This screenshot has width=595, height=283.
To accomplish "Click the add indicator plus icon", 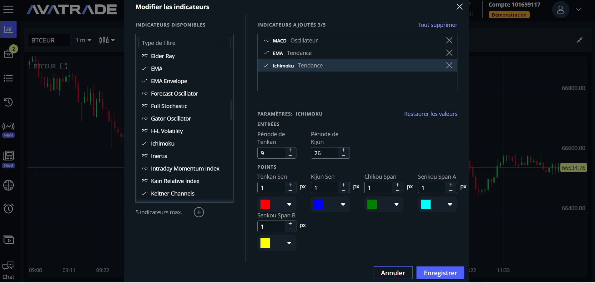I will 199,212.
